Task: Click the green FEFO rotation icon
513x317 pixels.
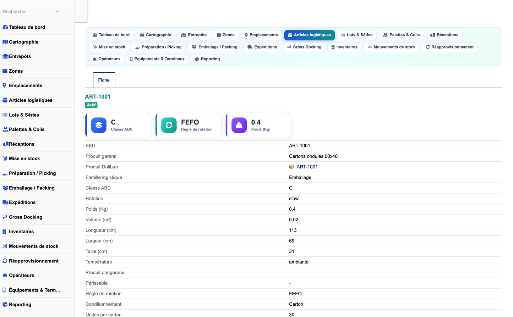Action: pos(169,125)
